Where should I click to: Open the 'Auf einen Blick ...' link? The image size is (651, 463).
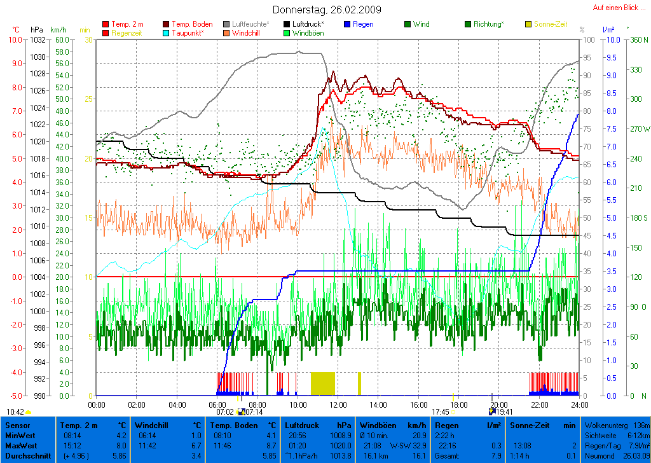615,8
